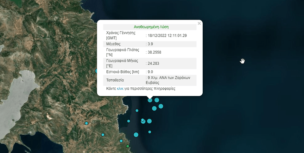This screenshot has width=304, height=153.
Task: Click marker immediately right of the popup pointer
Action: point(157,100)
